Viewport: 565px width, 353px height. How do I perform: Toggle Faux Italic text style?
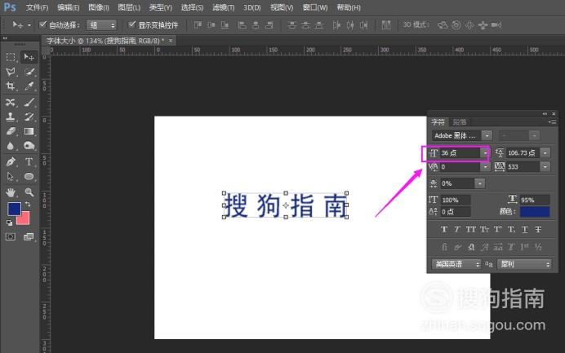457,229
